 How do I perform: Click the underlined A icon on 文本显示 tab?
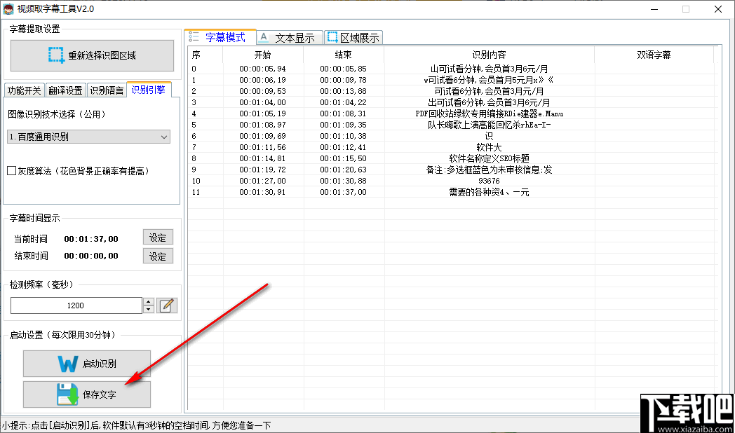coord(264,37)
